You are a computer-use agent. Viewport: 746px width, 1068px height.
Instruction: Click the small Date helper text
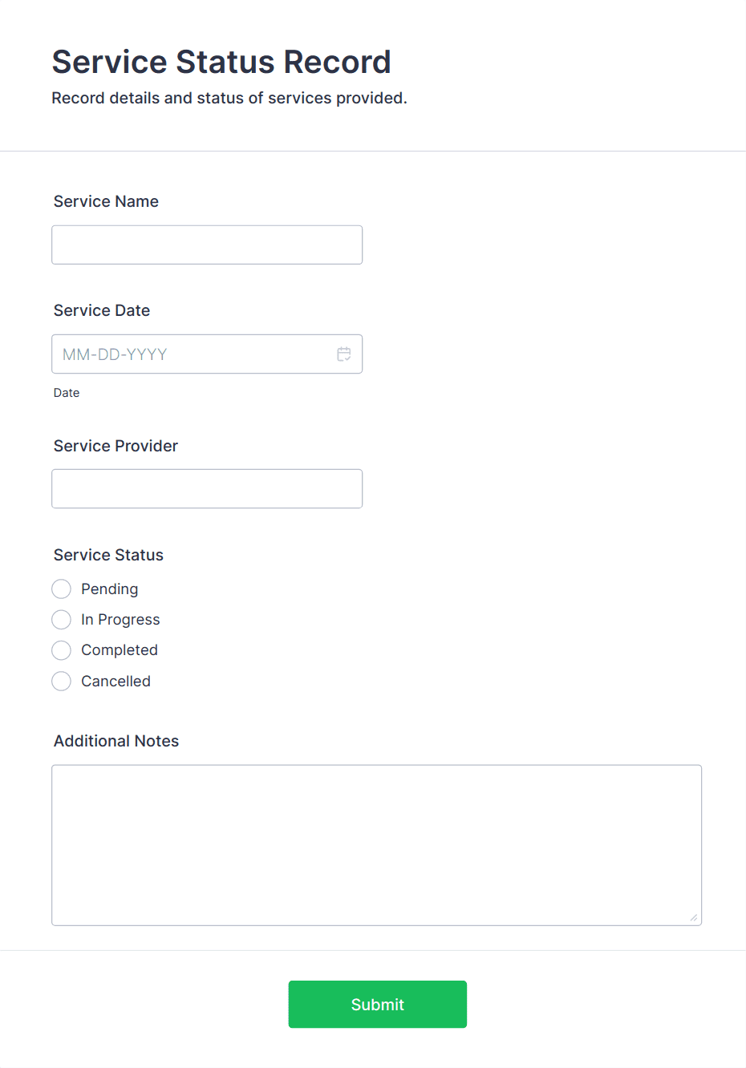click(67, 392)
